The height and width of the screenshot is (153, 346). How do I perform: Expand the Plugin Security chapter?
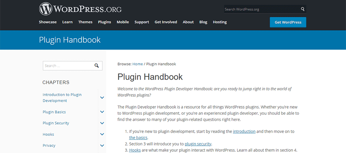[x=102, y=123]
